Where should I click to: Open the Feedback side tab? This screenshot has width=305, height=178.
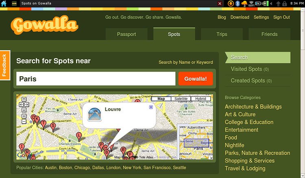pos(5,65)
